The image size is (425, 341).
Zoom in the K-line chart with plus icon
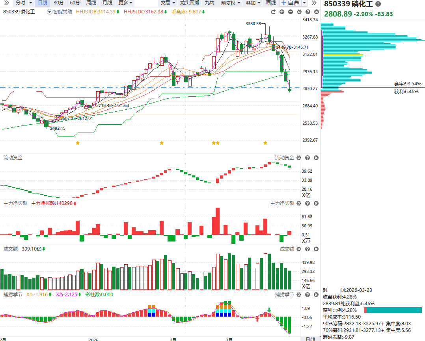pyautogui.click(x=282, y=12)
